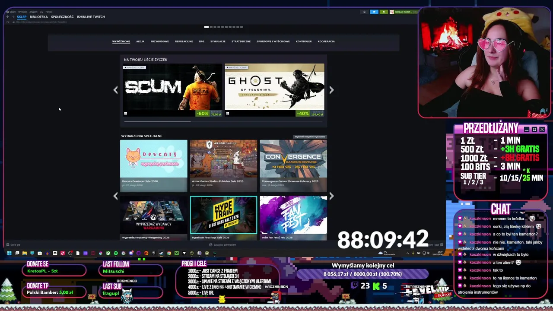Click the NA TWOJEJ LIŚCIE ŻYCZEŃ heading
The height and width of the screenshot is (311, 553).
click(x=146, y=60)
